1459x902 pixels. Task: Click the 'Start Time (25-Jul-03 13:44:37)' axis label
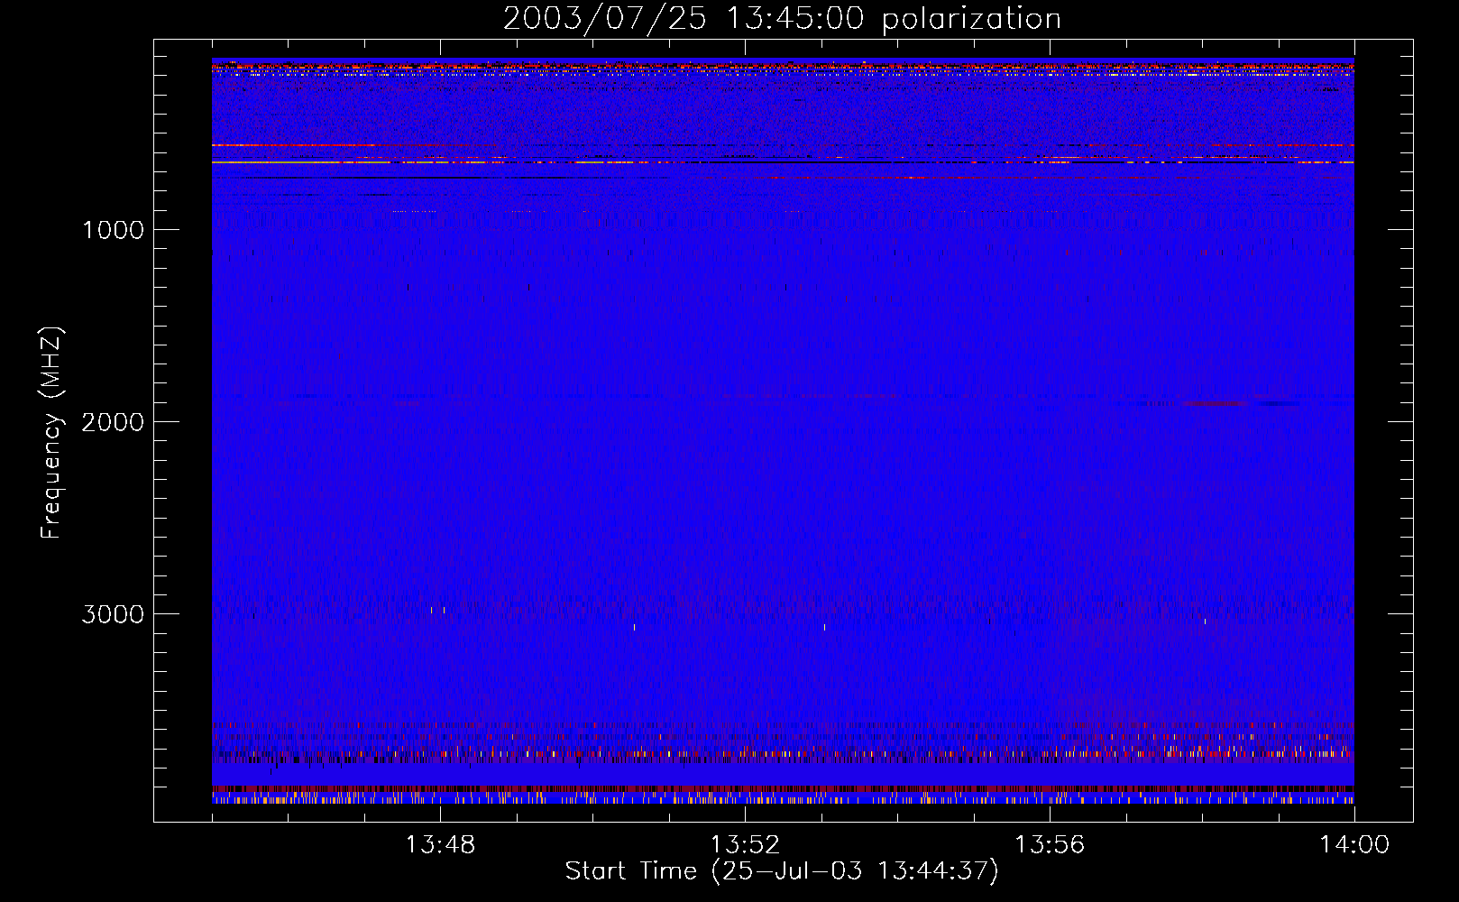click(782, 871)
